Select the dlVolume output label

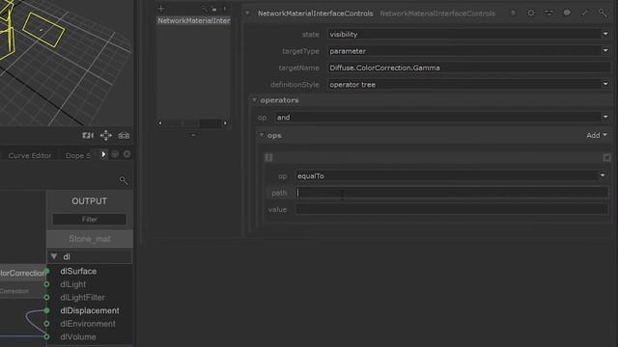78,336
